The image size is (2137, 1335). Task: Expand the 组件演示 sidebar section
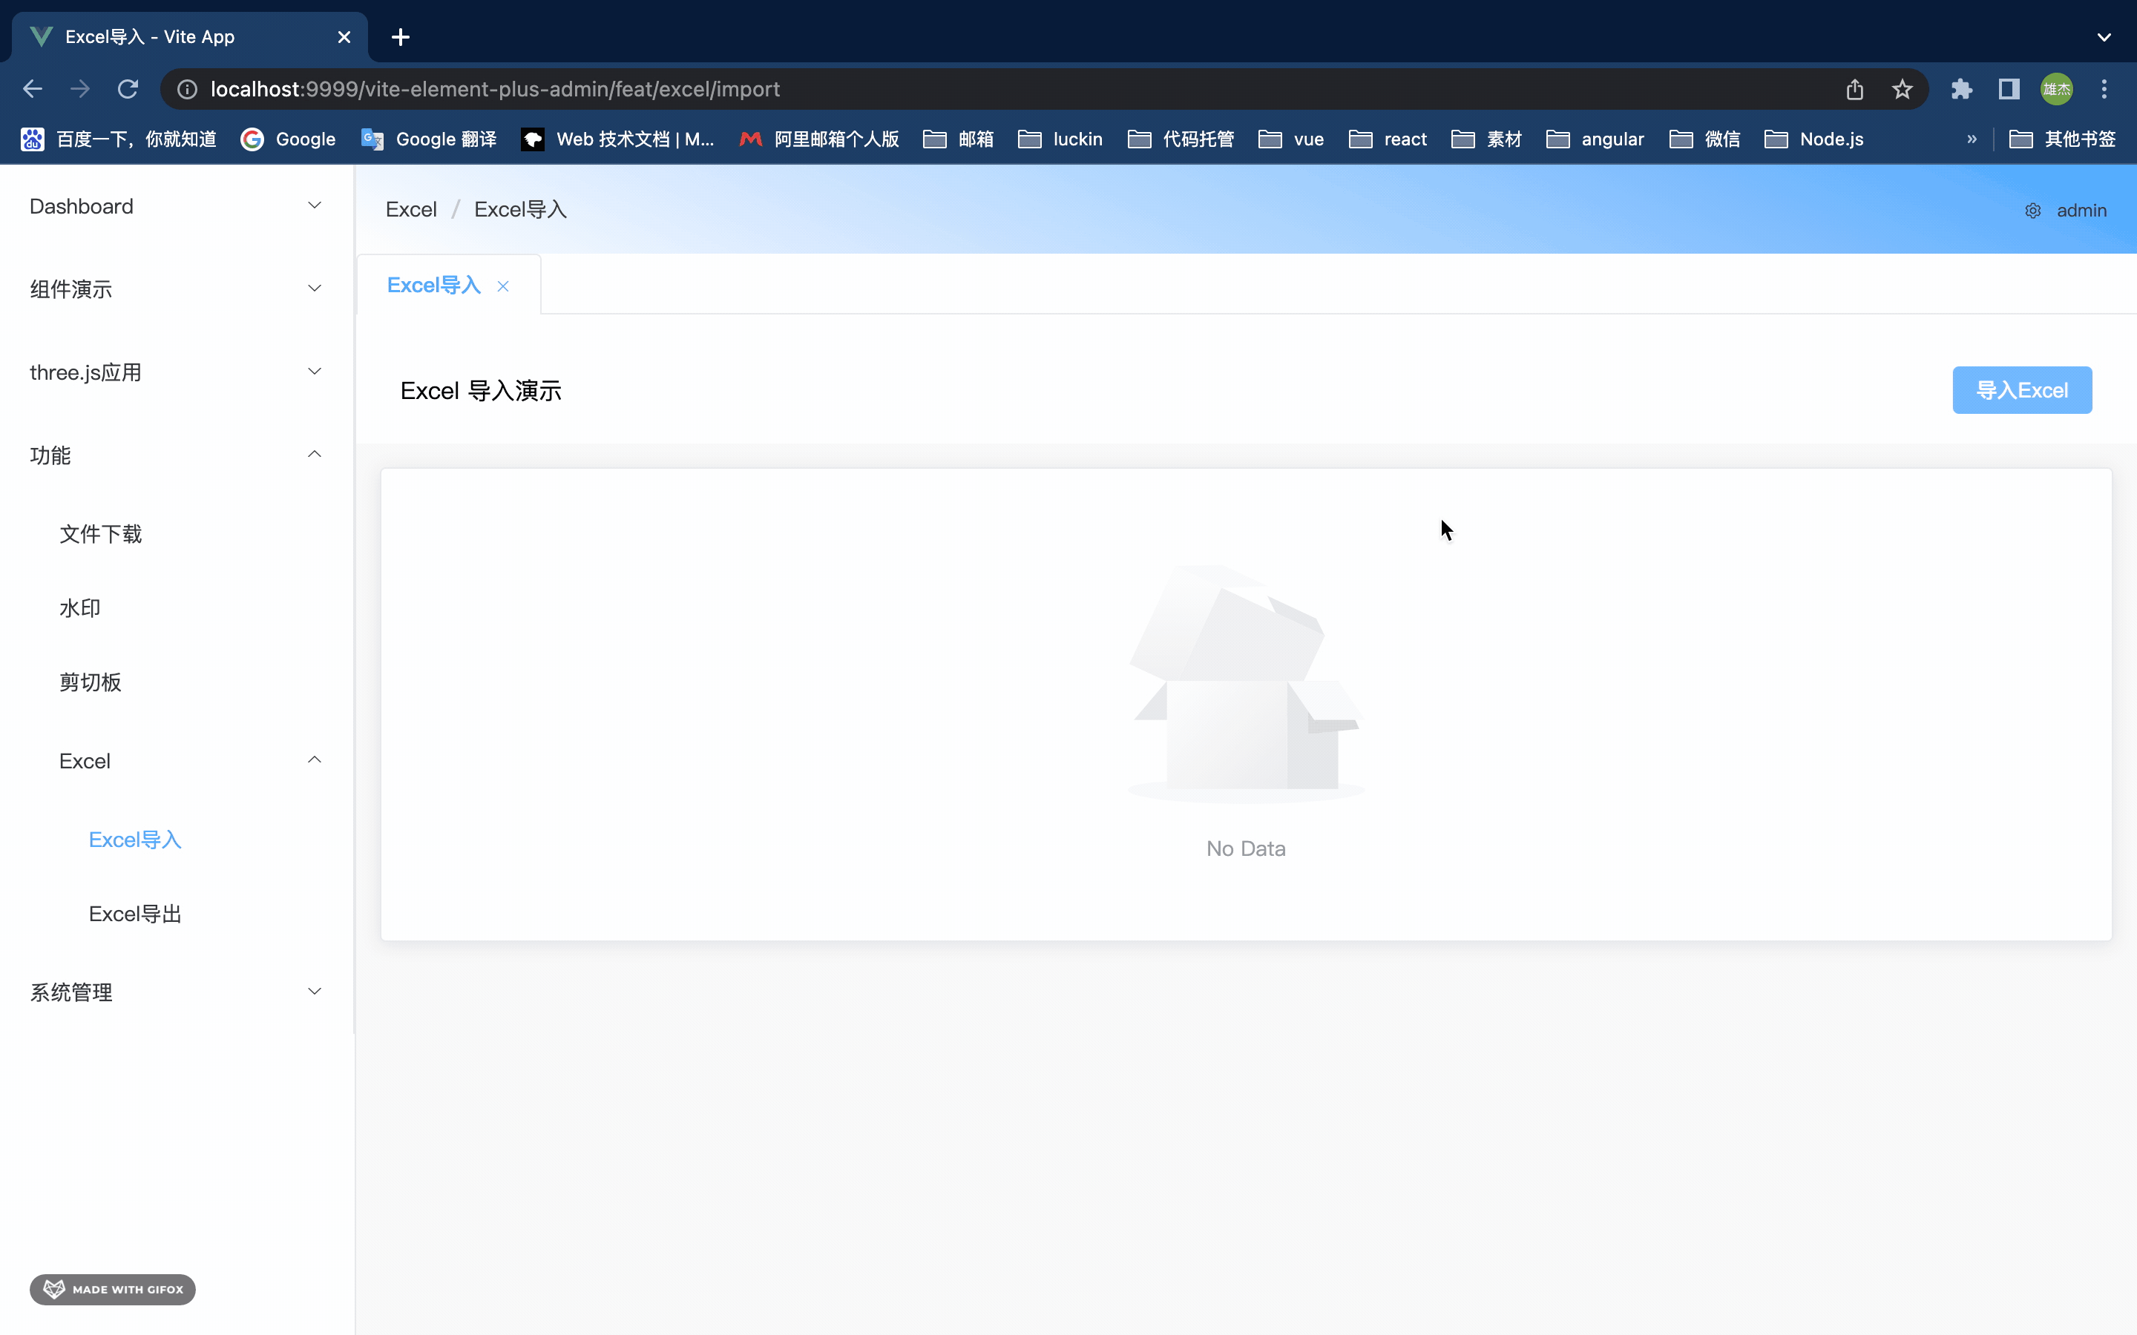pyautogui.click(x=177, y=289)
